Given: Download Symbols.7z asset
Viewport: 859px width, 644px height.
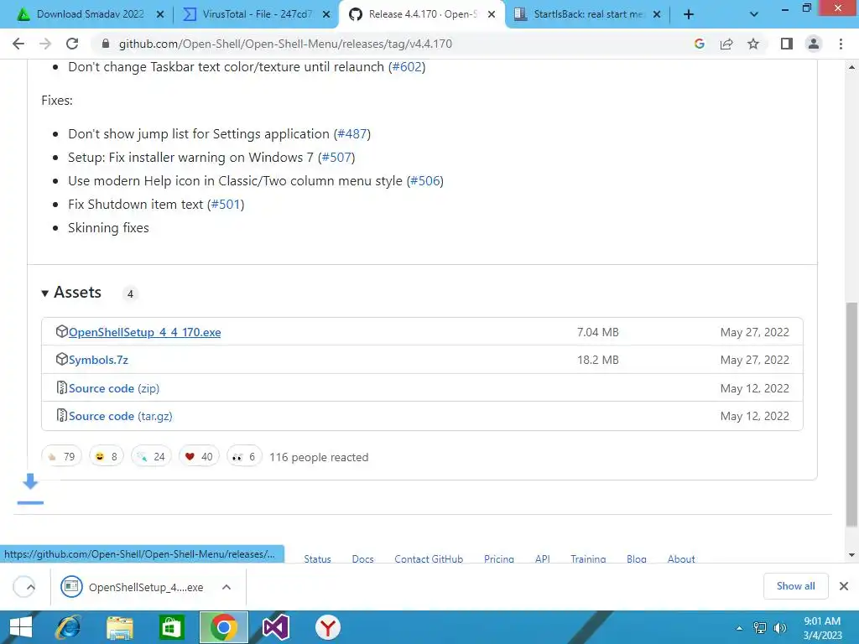Looking at the screenshot, I should (99, 361).
